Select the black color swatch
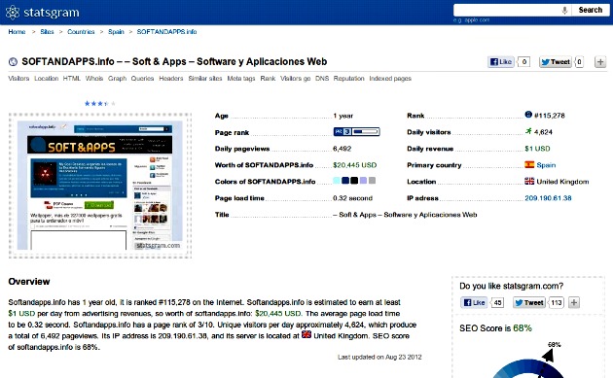613x378 pixels. [354, 181]
